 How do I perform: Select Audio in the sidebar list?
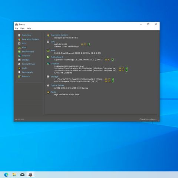24,68
